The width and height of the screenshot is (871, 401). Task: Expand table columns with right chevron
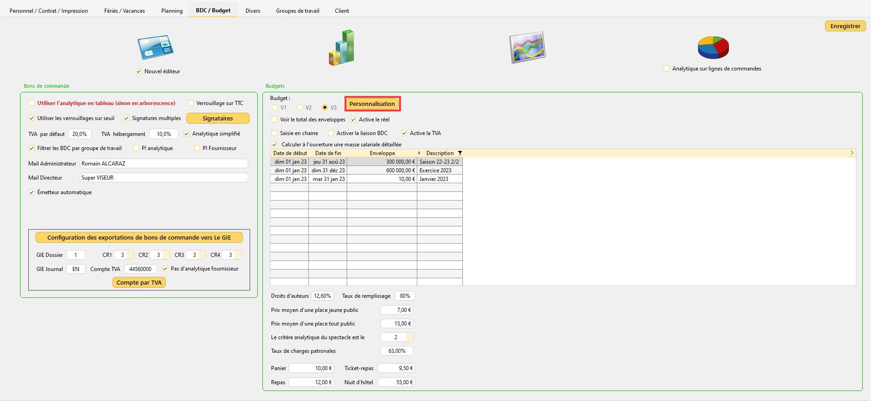point(851,153)
